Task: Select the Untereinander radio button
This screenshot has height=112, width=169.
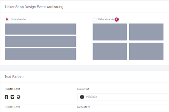Action: [x=7, y=19]
